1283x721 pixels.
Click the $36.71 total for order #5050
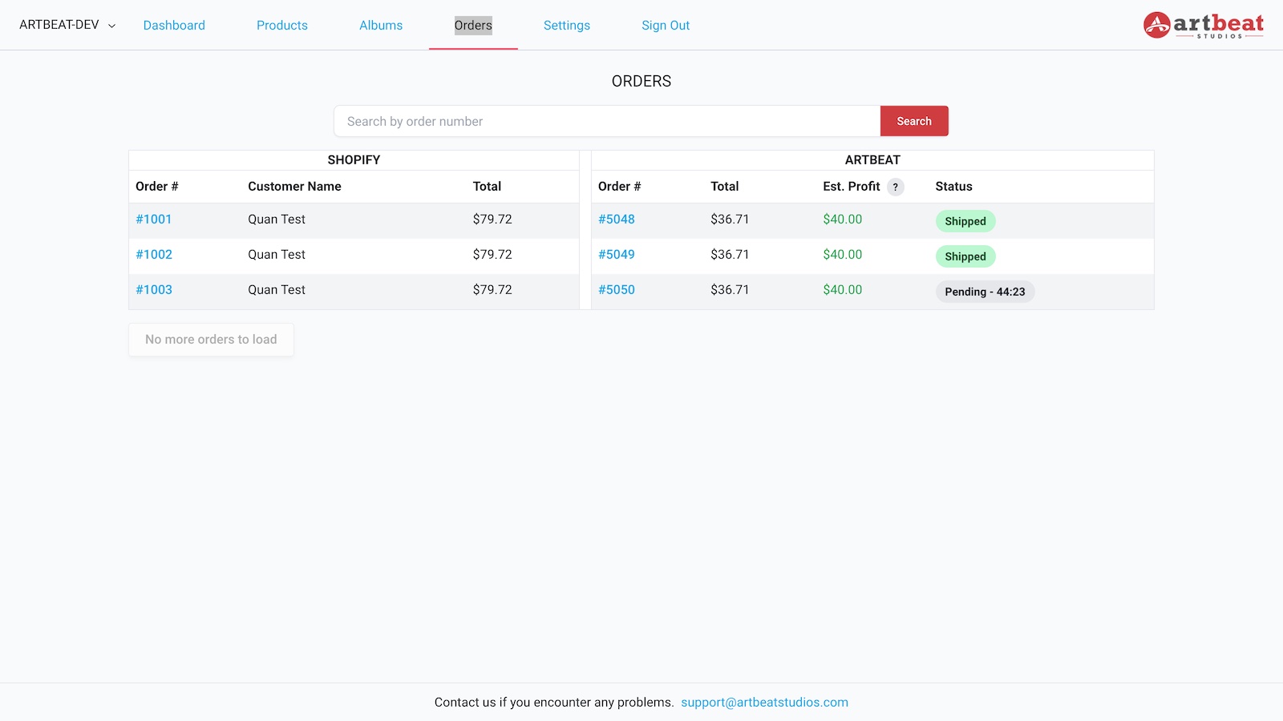point(730,289)
